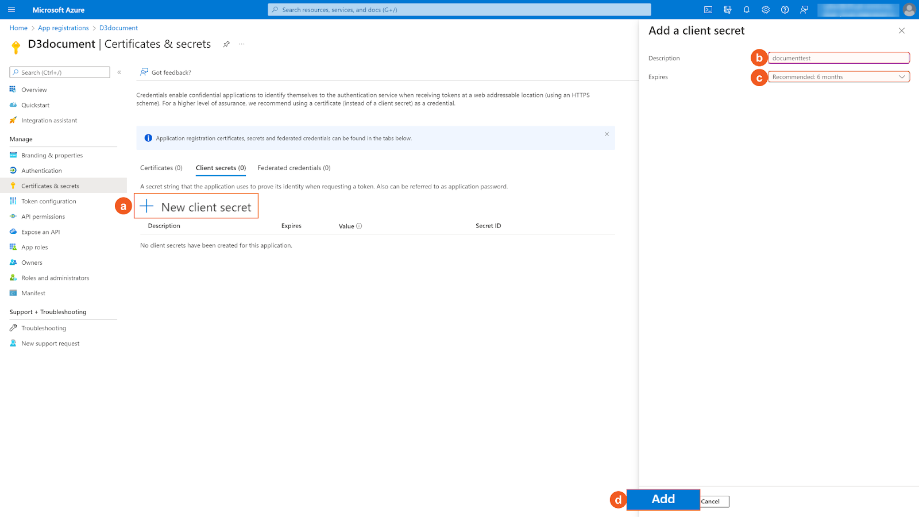Pin the Certificates & secrets page
This screenshot has height=517, width=919.
tap(226, 44)
